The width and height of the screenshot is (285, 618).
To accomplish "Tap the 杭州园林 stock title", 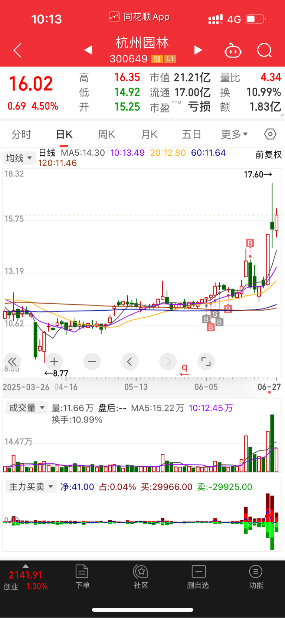I will coord(142,43).
